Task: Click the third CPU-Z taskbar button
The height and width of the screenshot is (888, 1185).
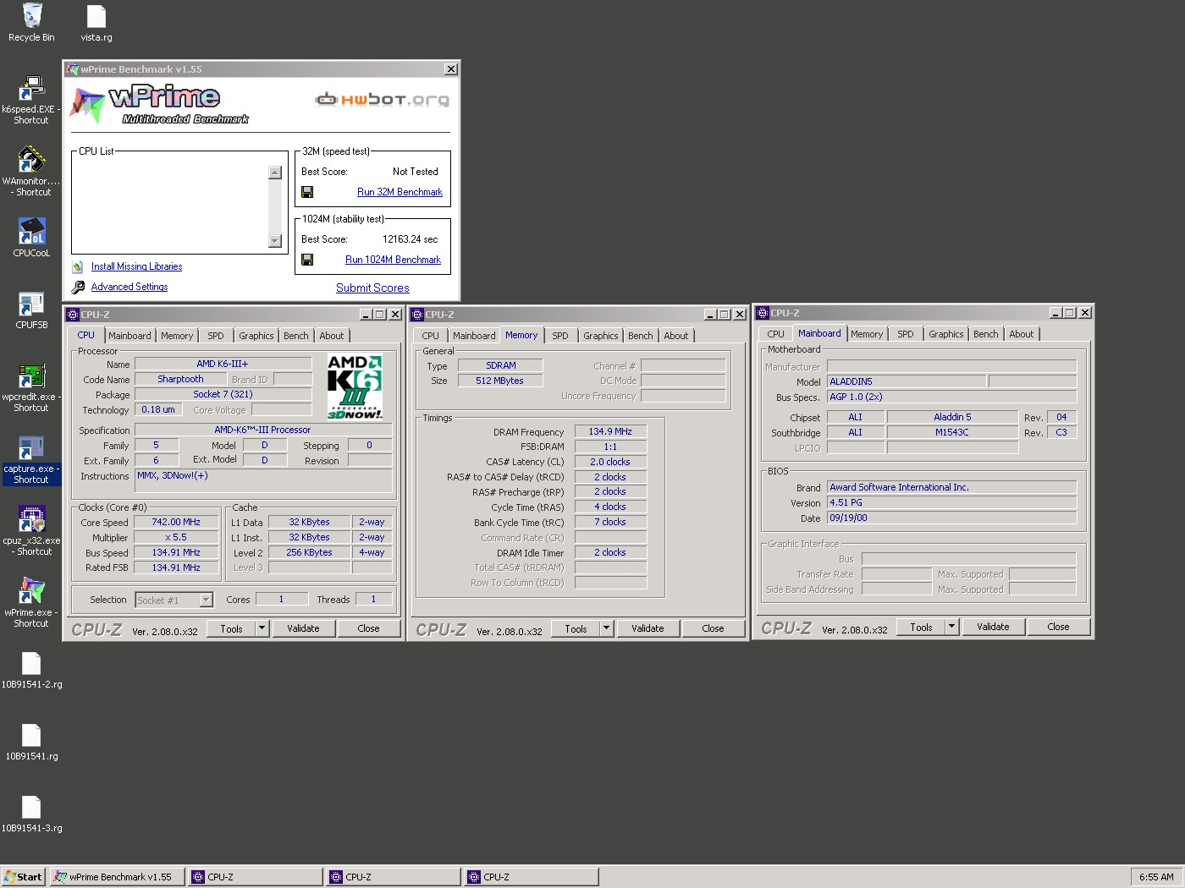Action: click(532, 877)
